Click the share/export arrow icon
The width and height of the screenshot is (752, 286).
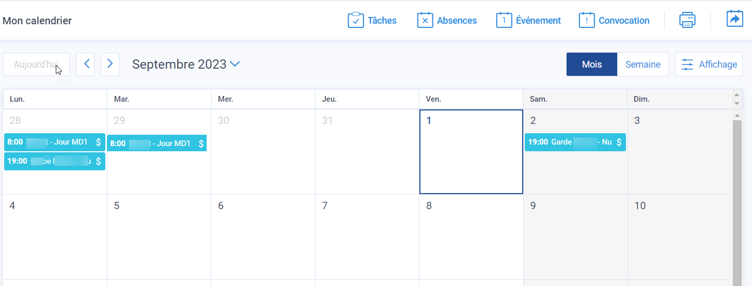[734, 19]
